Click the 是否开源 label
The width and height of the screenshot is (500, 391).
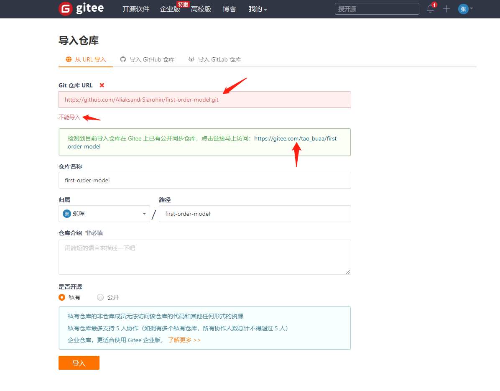(70, 287)
